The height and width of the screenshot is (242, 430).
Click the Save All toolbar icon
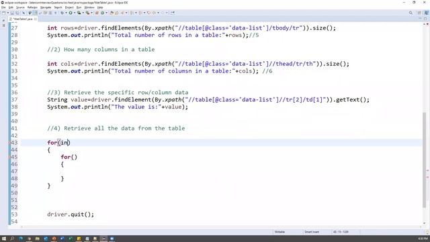17,13
